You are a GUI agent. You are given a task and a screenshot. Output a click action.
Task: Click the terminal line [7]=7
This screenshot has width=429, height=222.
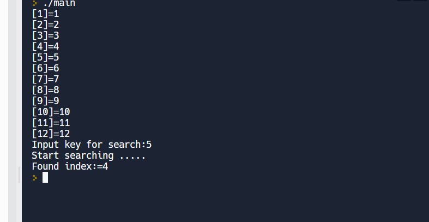[45, 79]
